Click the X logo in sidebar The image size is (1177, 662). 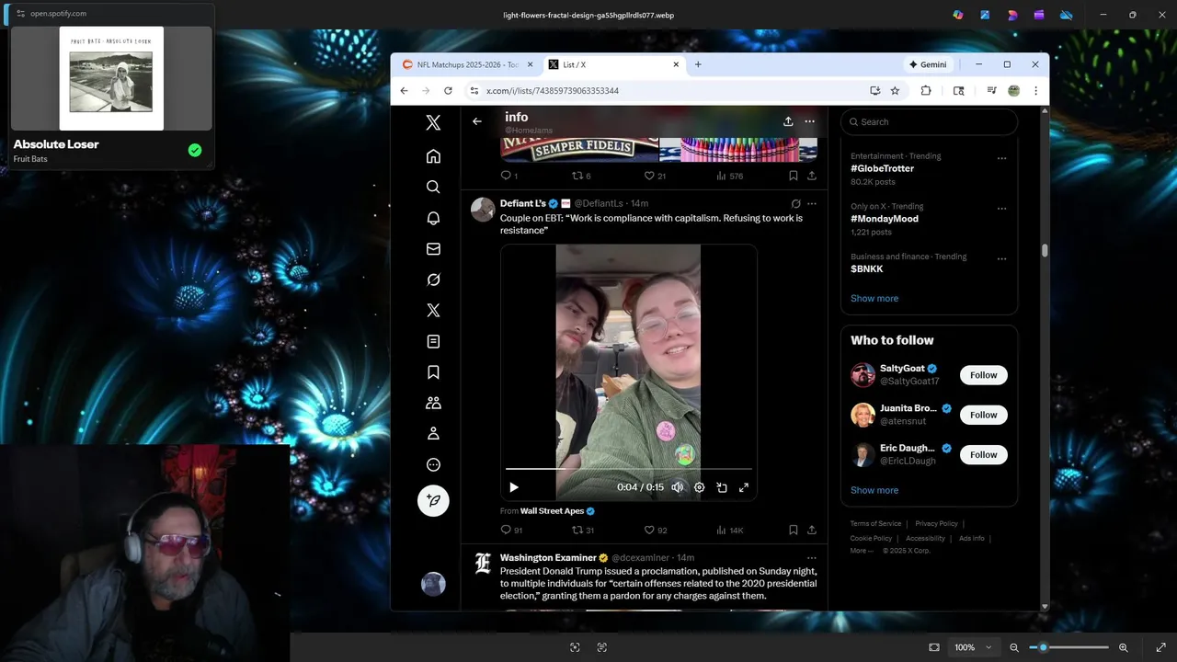[433, 123]
